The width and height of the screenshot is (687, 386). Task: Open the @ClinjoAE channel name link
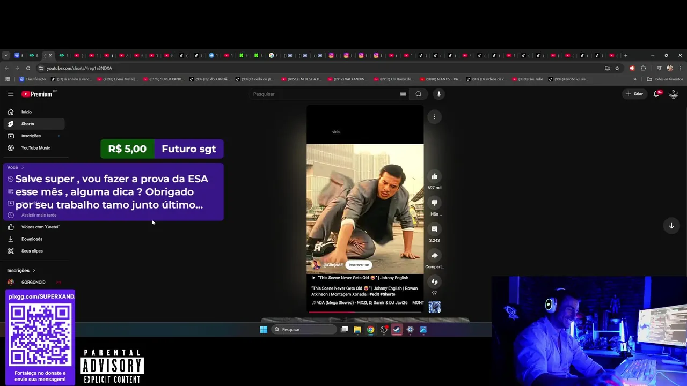[333, 265]
